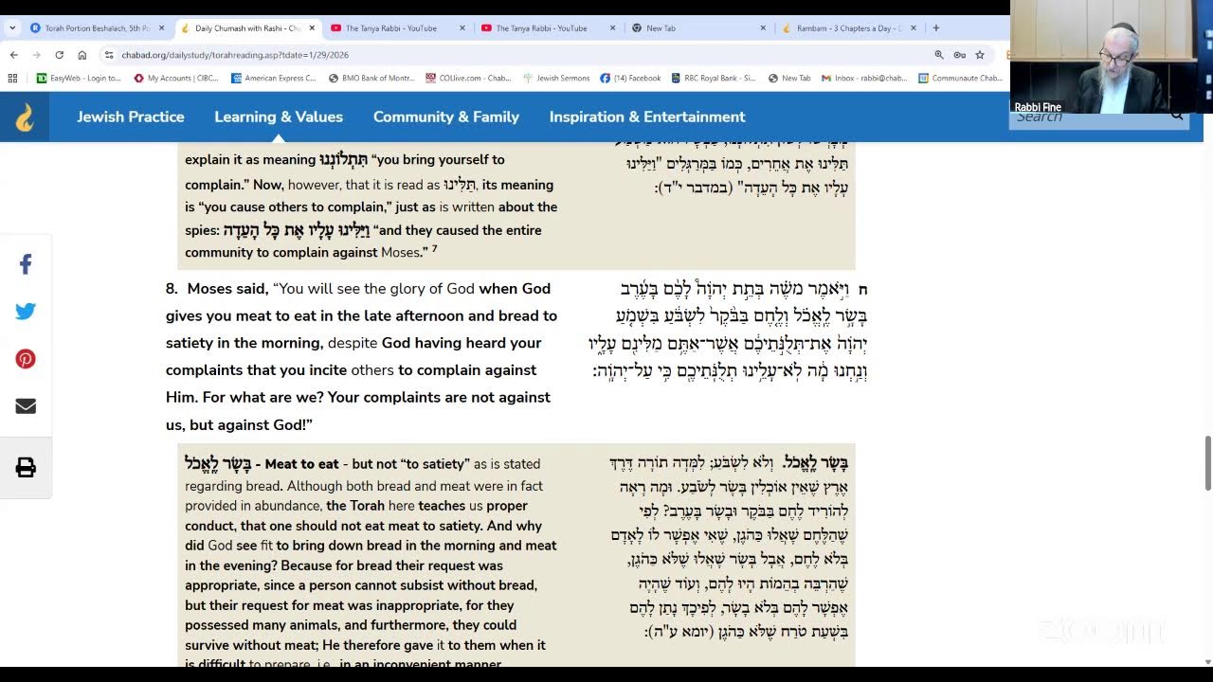Open Jewish Sermons bookmark
Image resolution: width=1213 pixels, height=682 pixels.
556,78
